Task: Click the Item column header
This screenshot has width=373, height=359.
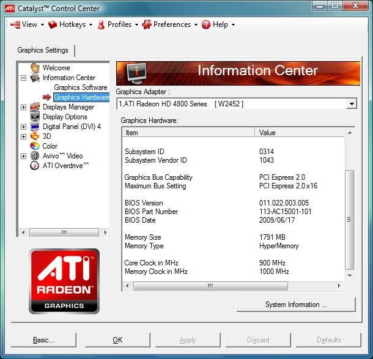Action: click(x=188, y=133)
